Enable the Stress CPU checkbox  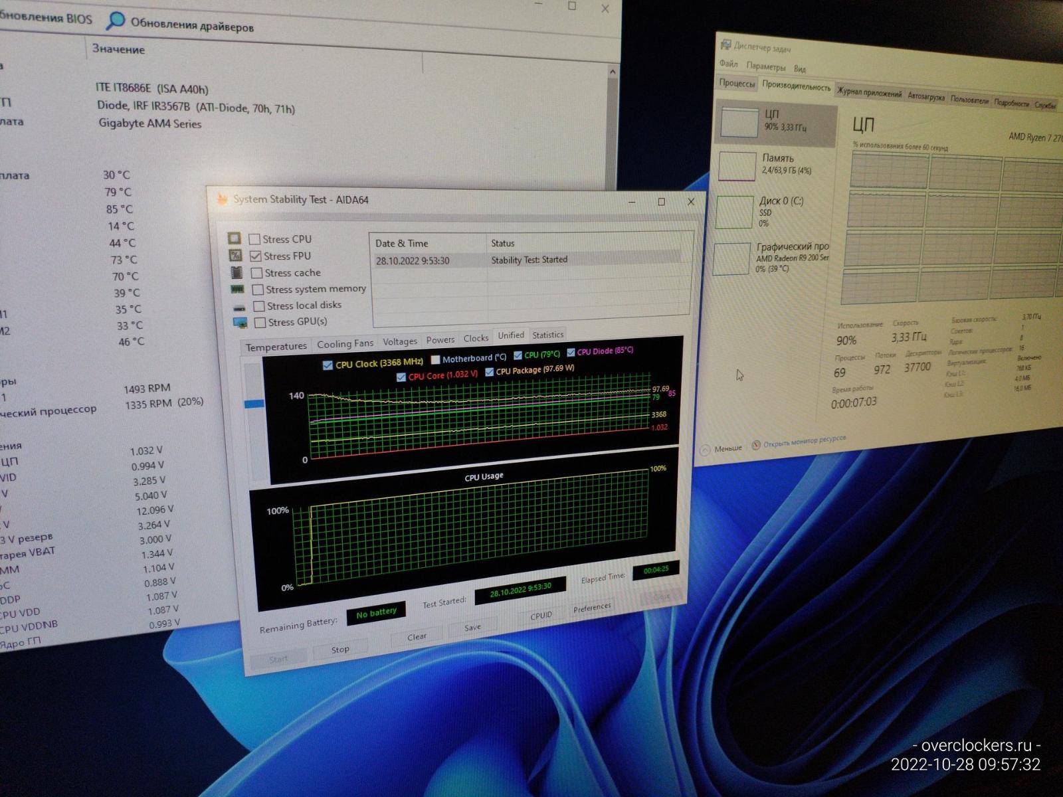(x=254, y=238)
